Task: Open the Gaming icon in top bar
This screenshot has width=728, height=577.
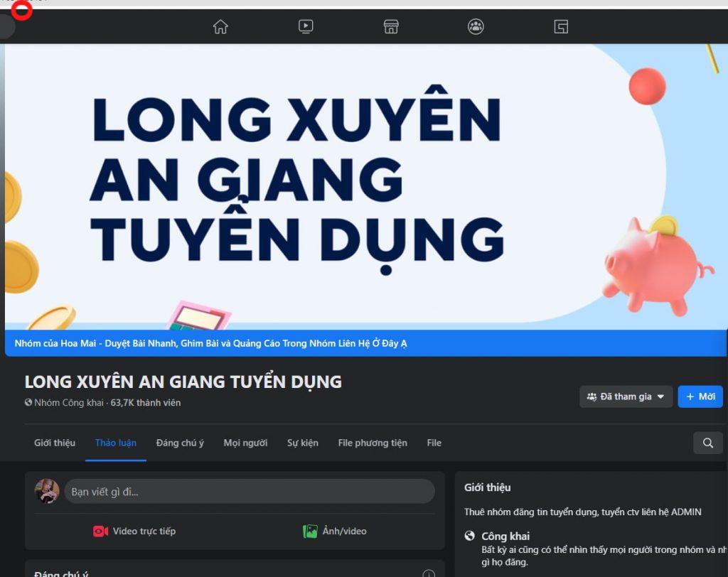Action: click(561, 27)
